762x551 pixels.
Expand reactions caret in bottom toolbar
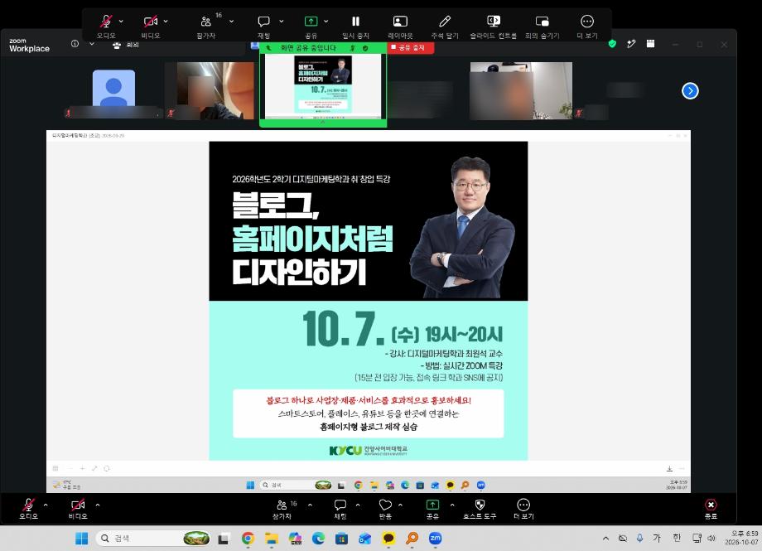coord(400,505)
